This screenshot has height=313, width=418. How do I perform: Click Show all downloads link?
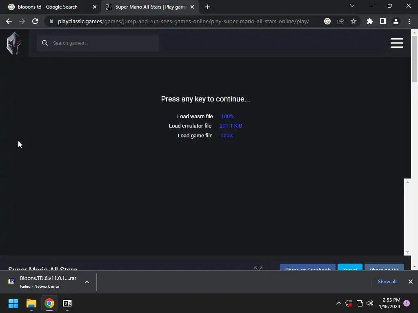pyautogui.click(x=387, y=282)
